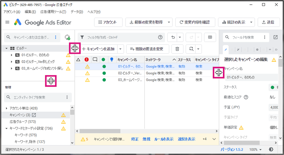
Task: Click the warning icon beside 単価設定
Action: 241,128
